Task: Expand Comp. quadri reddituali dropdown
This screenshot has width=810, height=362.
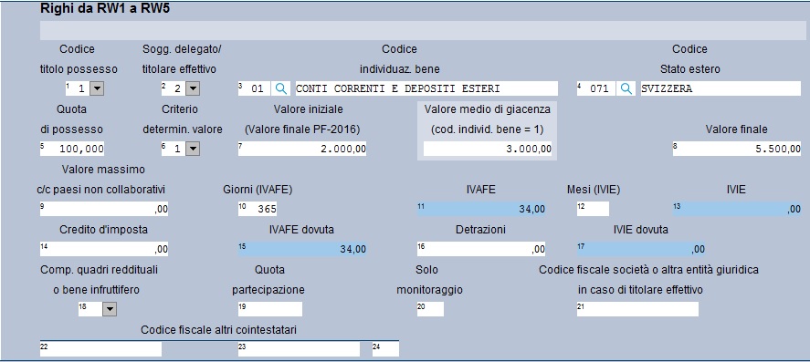Action: click(x=110, y=309)
